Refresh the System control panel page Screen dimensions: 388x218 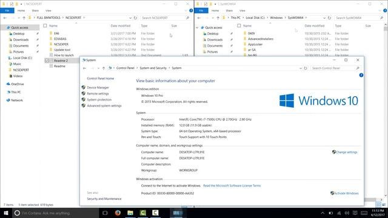coord(306,68)
